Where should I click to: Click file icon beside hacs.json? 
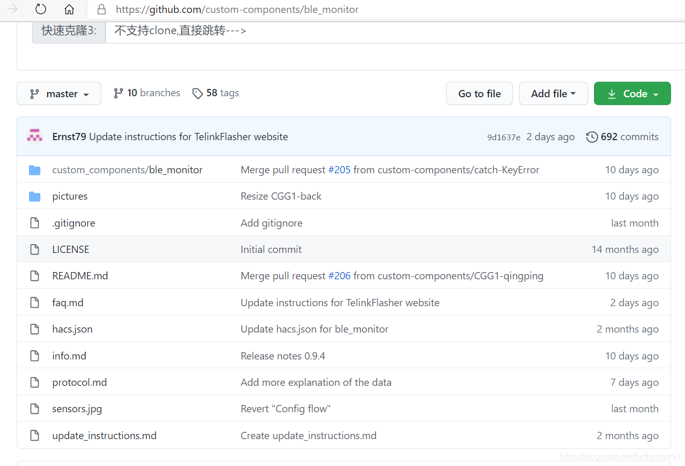click(x=35, y=329)
